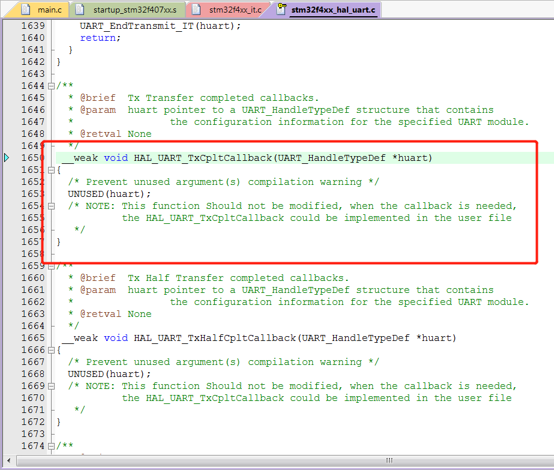Click the file icon on startup_stm32f407xx.s tab
This screenshot has height=470, width=554.
click(x=80, y=10)
